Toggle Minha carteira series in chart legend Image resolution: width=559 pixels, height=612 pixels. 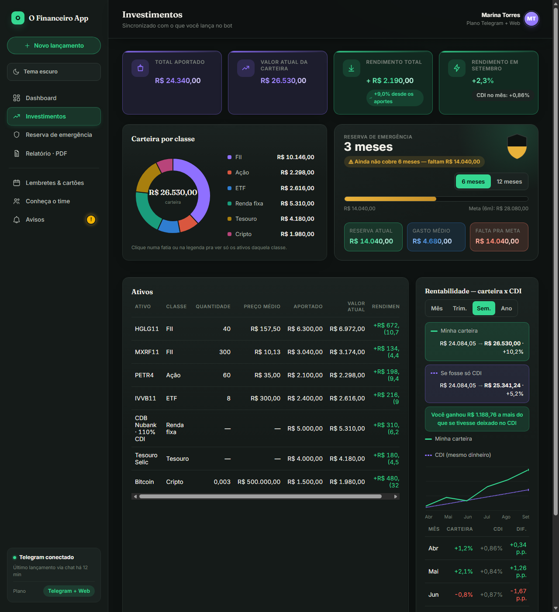[449, 439]
